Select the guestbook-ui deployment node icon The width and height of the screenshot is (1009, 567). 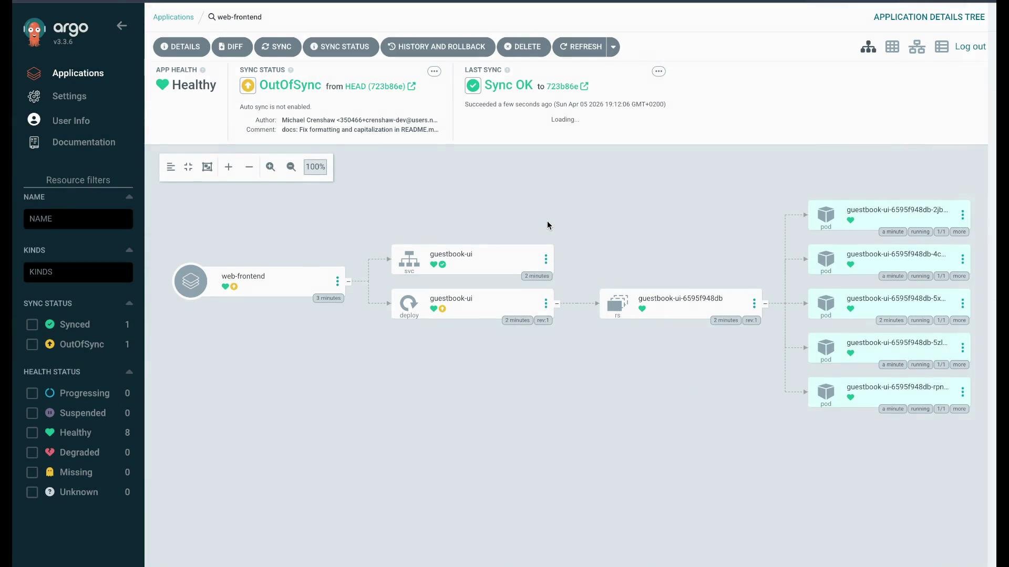[409, 303]
